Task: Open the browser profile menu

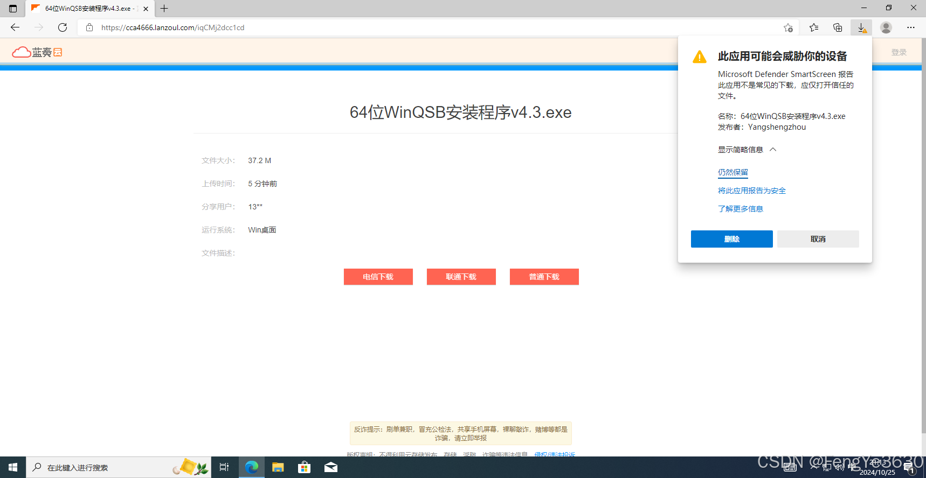Action: [x=886, y=27]
